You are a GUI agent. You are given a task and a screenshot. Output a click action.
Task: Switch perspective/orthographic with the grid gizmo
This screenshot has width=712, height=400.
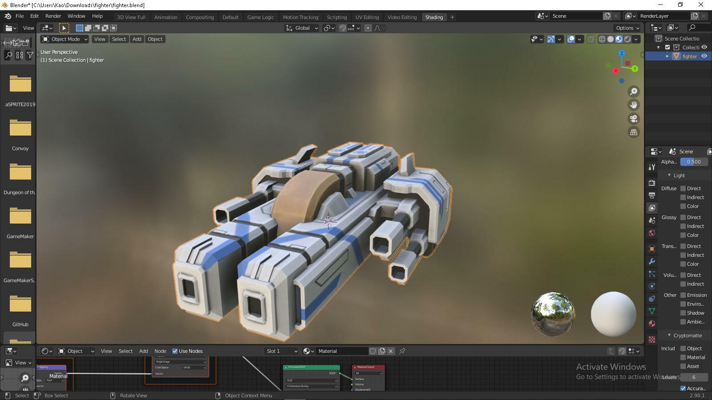point(633,132)
